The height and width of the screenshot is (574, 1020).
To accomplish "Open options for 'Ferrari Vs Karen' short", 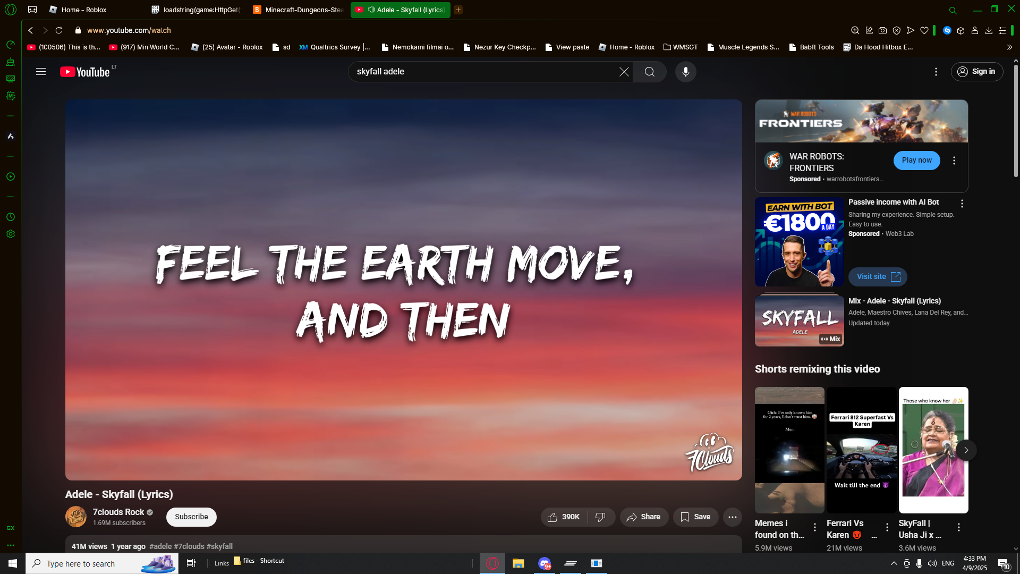I will click(887, 527).
